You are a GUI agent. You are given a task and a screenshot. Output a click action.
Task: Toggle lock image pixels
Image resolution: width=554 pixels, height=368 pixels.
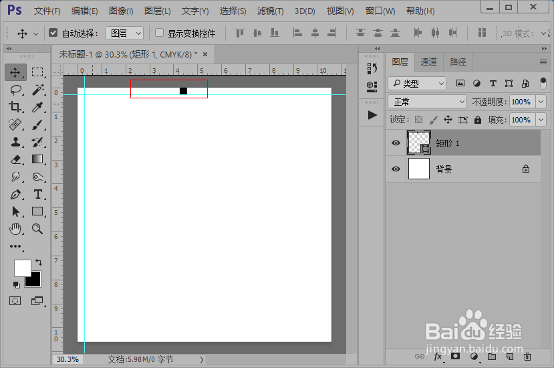(433, 120)
